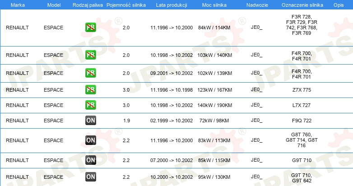This screenshot has height=186, width=353.
Task: Select the 84kW / 114KM power cell
Action: [x=214, y=28]
